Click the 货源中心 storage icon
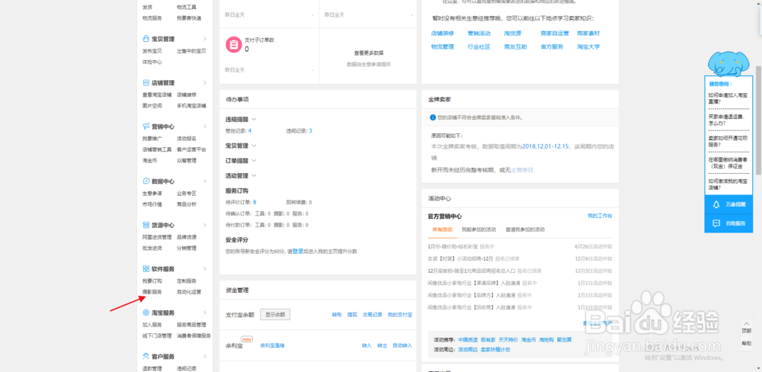Viewport: 762px width, 372px height. coord(146,225)
